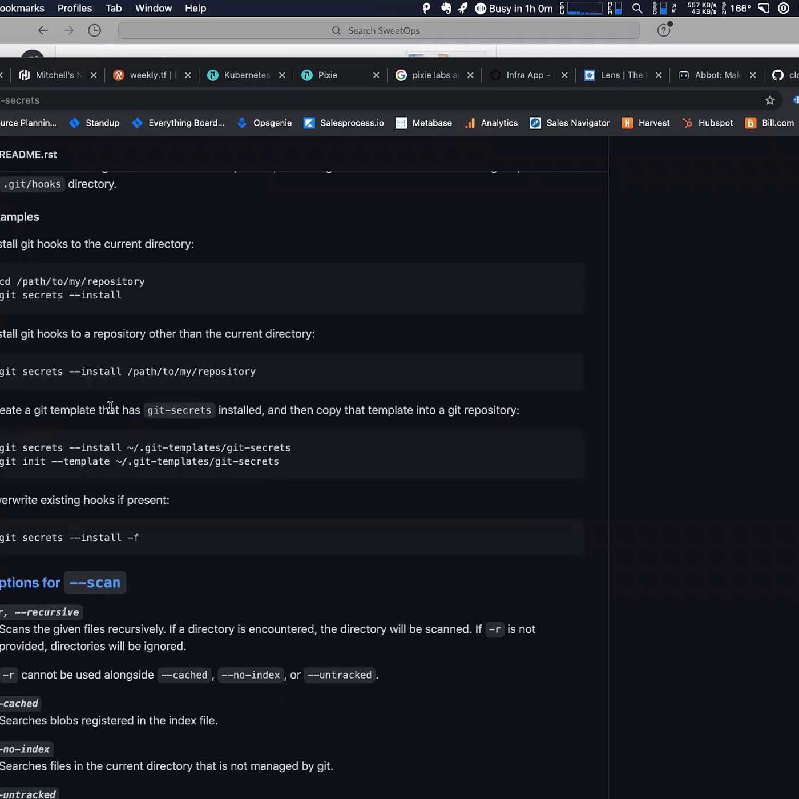Click the git-secrets inline code label
The image size is (799, 799).
pos(179,410)
